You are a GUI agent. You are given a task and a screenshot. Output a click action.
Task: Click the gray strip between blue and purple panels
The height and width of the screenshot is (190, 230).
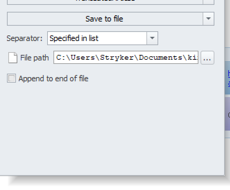227,96
